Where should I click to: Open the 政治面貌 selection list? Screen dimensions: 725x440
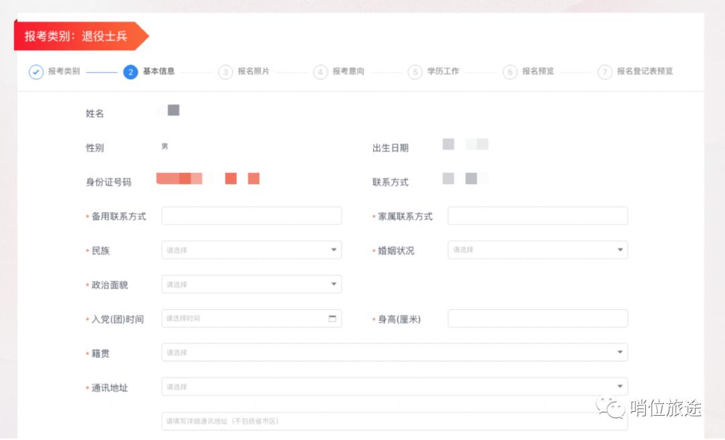pyautogui.click(x=251, y=284)
